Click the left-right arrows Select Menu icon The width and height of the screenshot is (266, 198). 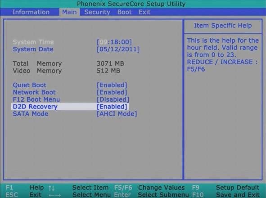[x=54, y=195]
